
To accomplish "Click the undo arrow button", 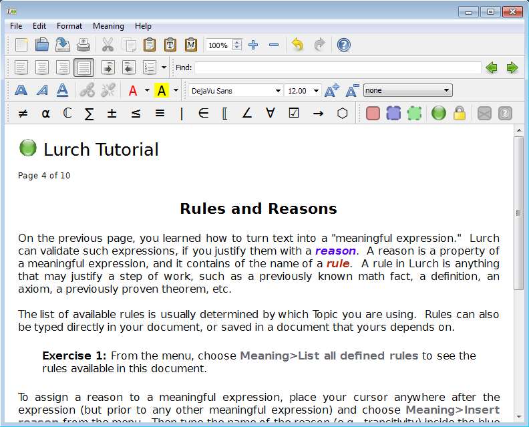I will pyautogui.click(x=298, y=45).
